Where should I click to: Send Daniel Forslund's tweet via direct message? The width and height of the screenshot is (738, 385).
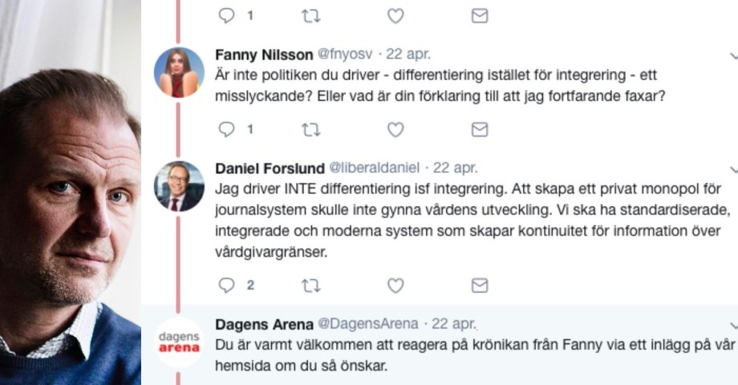(x=479, y=285)
